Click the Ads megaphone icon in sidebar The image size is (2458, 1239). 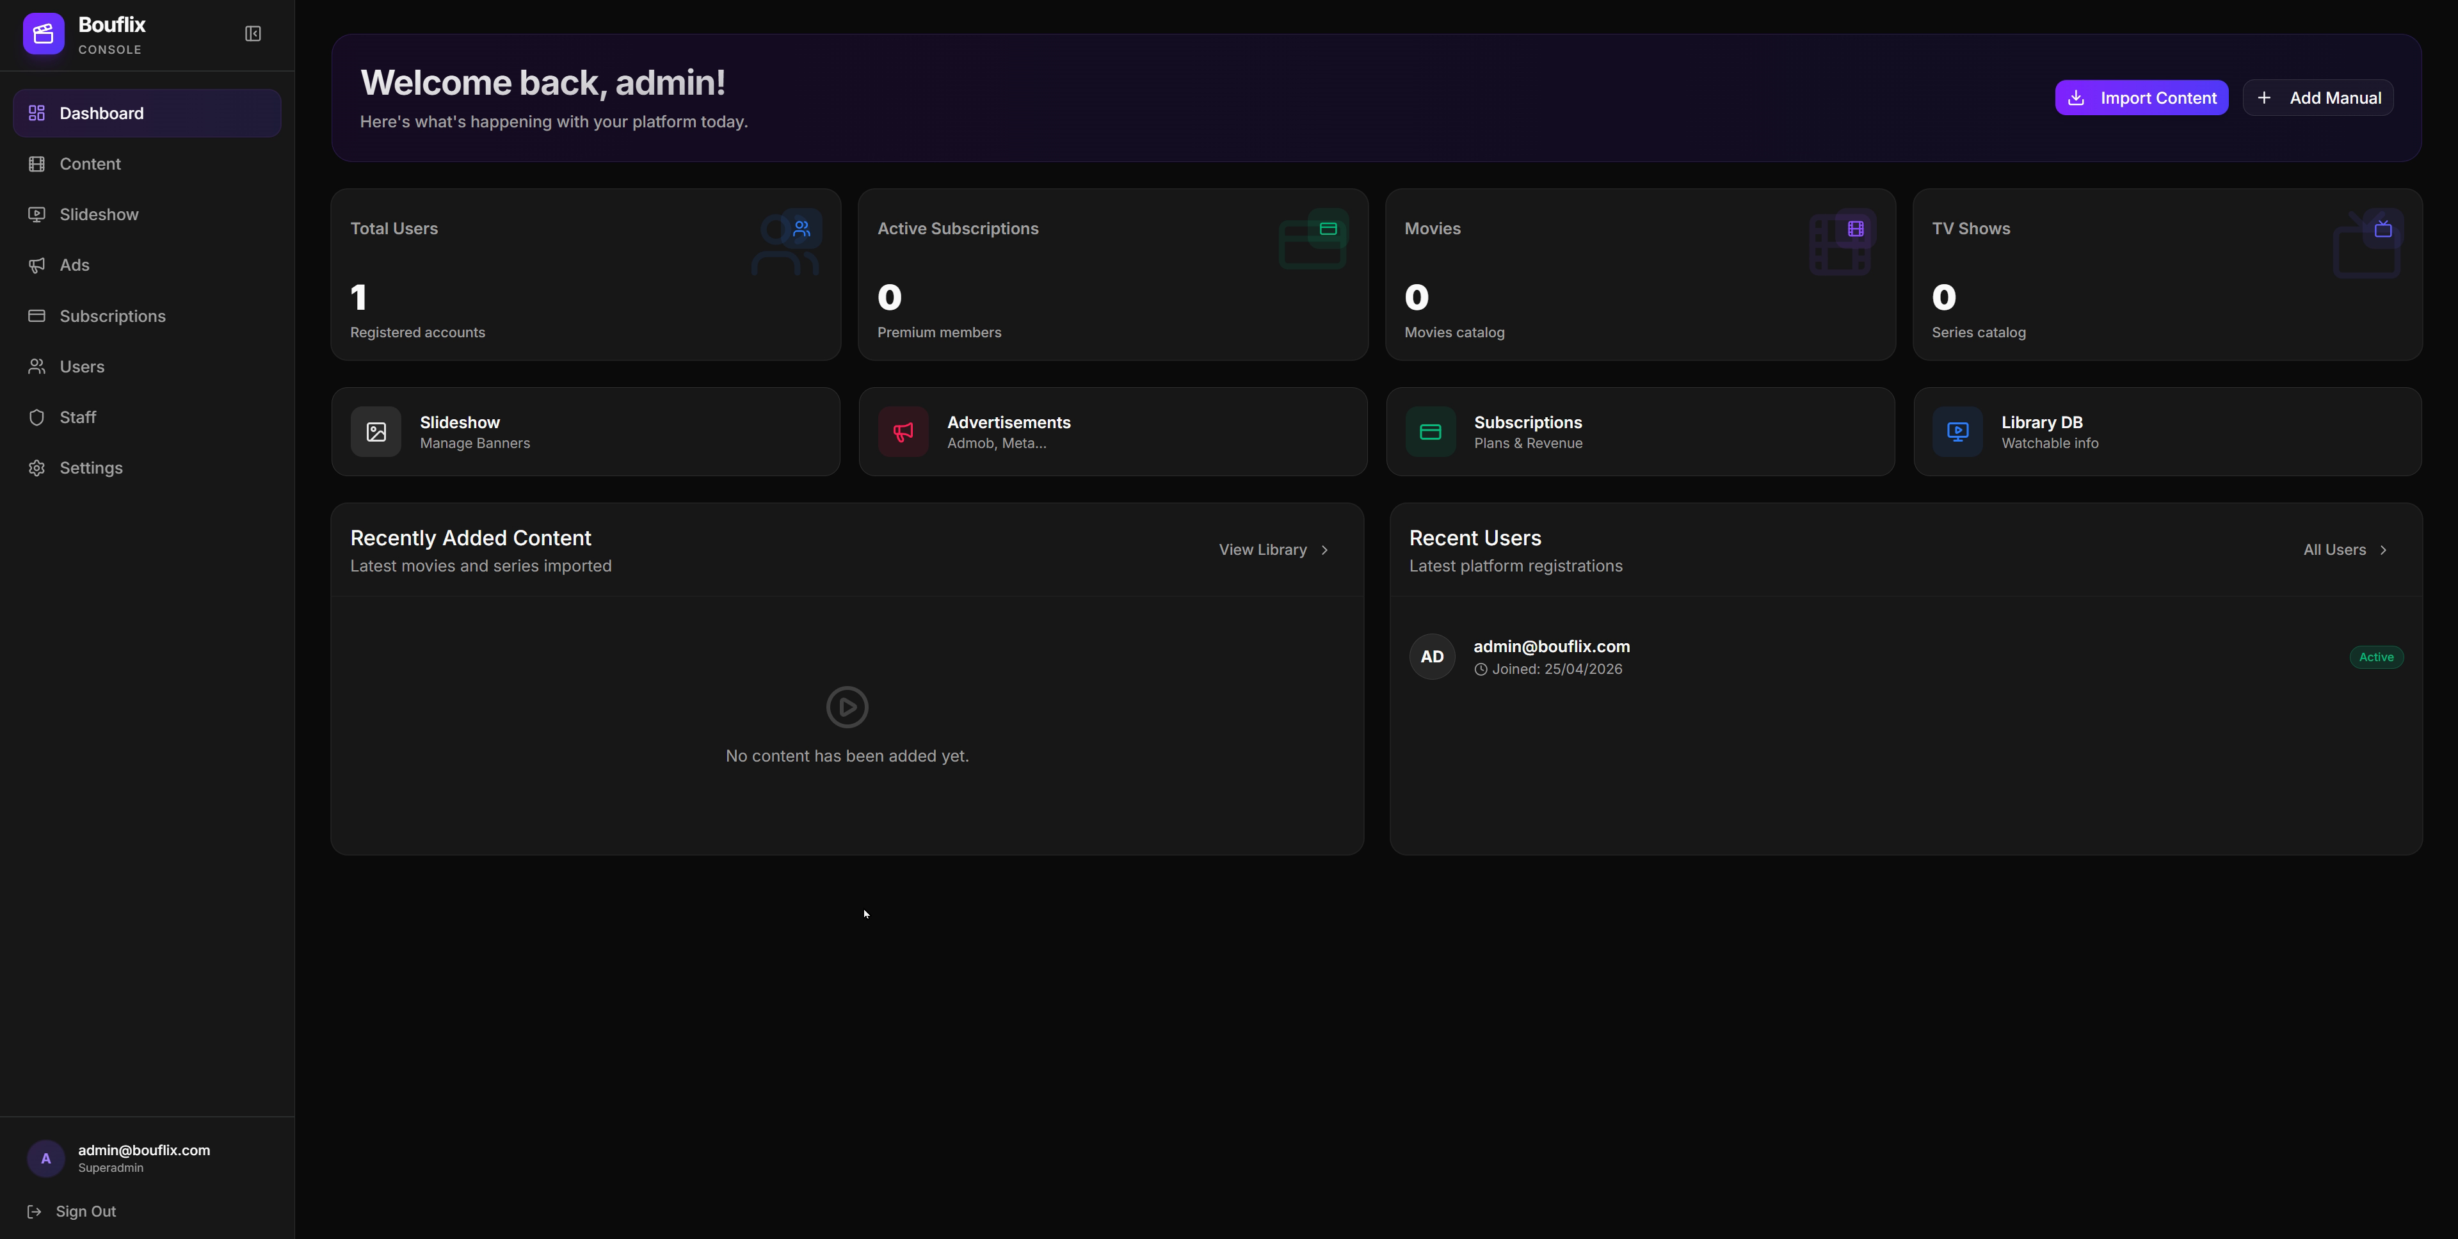(37, 265)
